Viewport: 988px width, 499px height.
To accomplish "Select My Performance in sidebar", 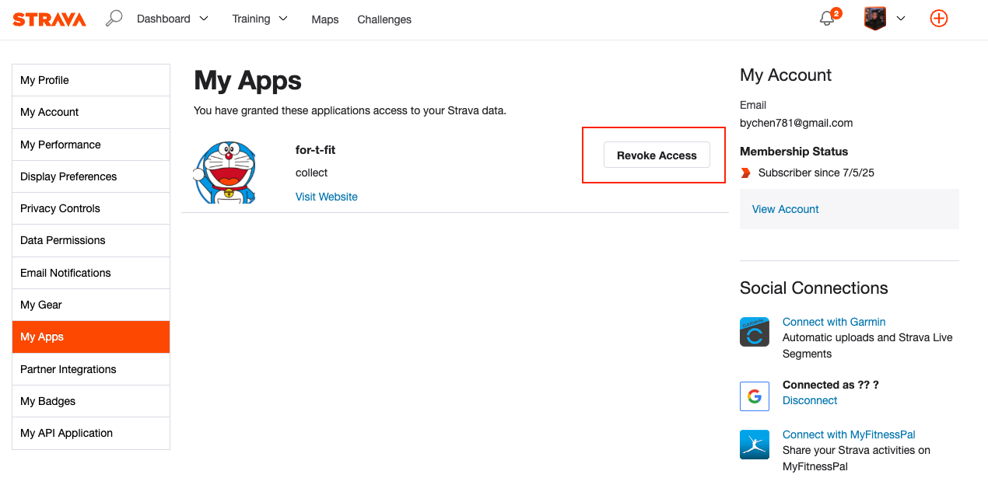I will (x=91, y=145).
